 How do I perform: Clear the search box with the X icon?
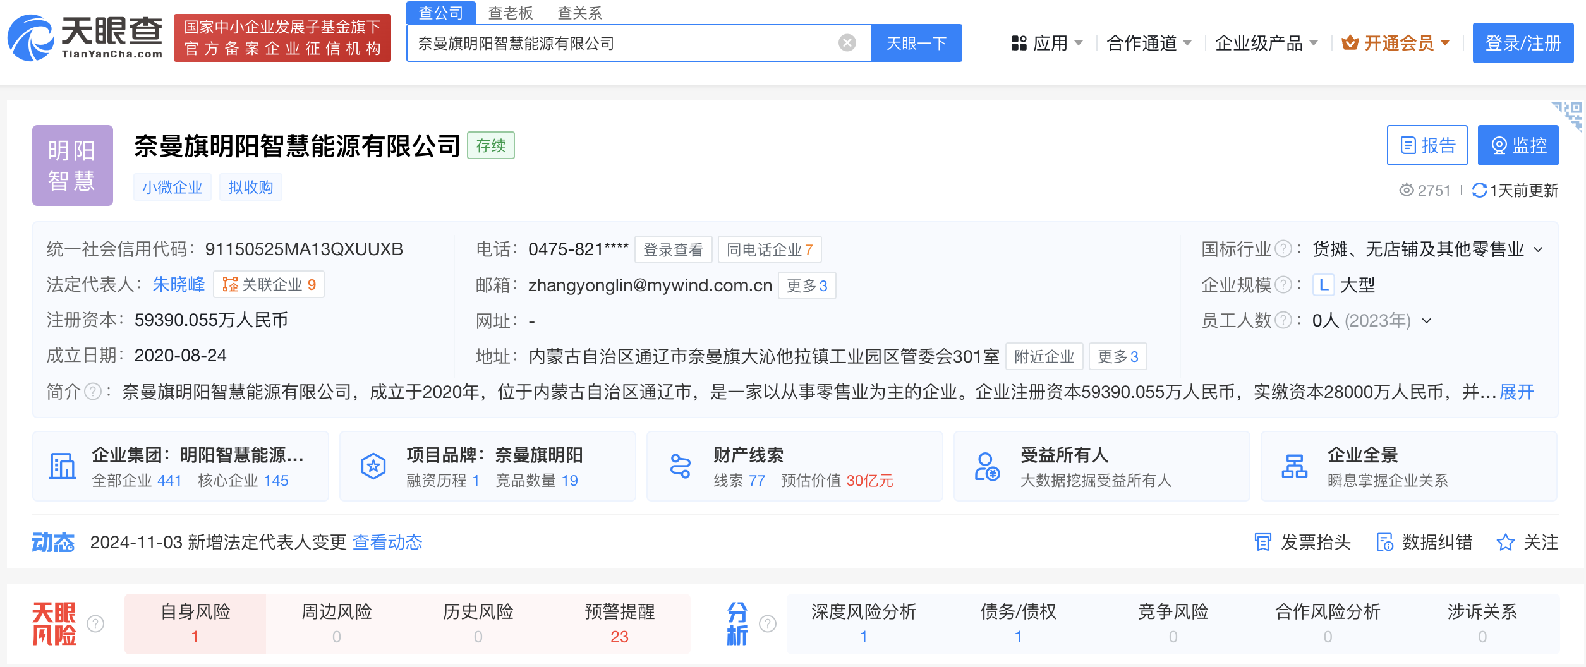847,43
